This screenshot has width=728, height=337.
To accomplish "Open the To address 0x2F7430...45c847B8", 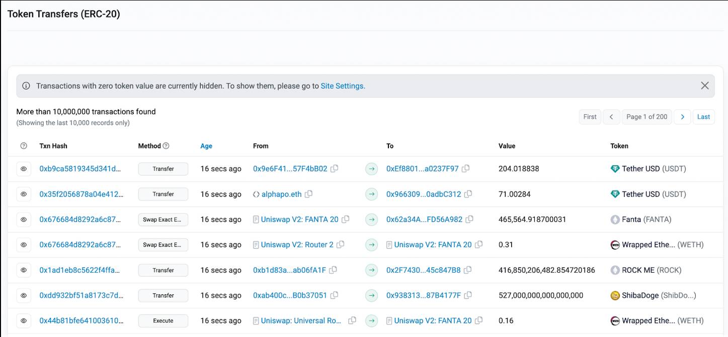I will (x=424, y=270).
